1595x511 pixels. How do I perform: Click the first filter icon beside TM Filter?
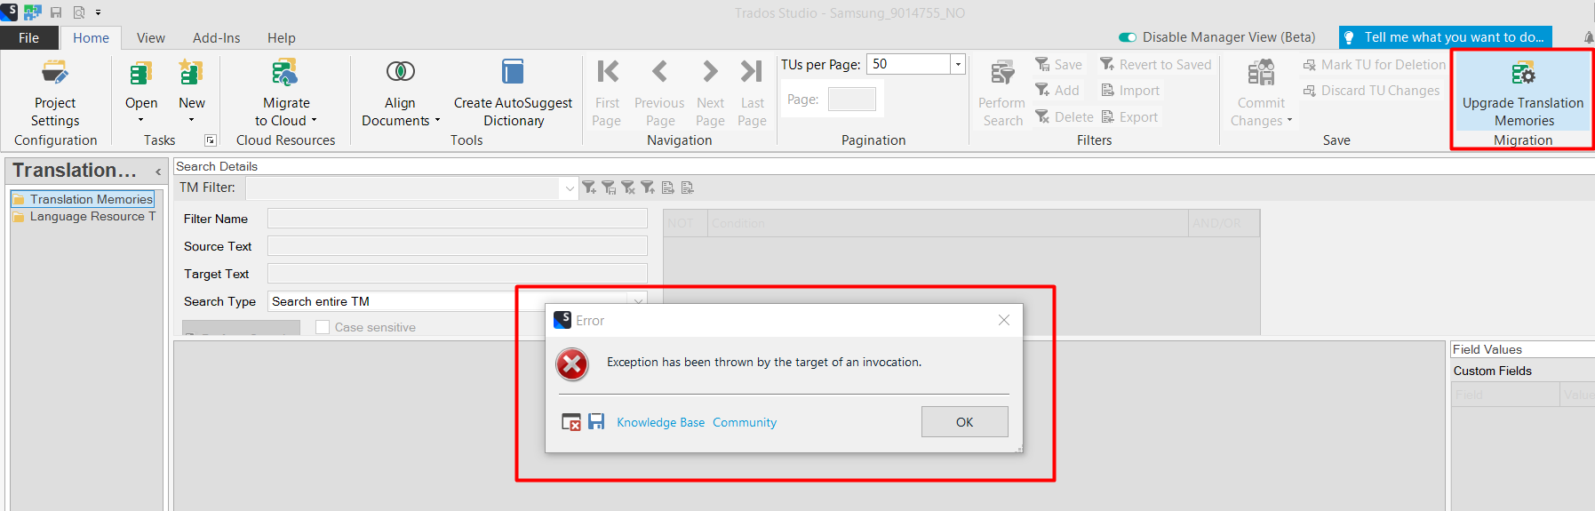[589, 188]
